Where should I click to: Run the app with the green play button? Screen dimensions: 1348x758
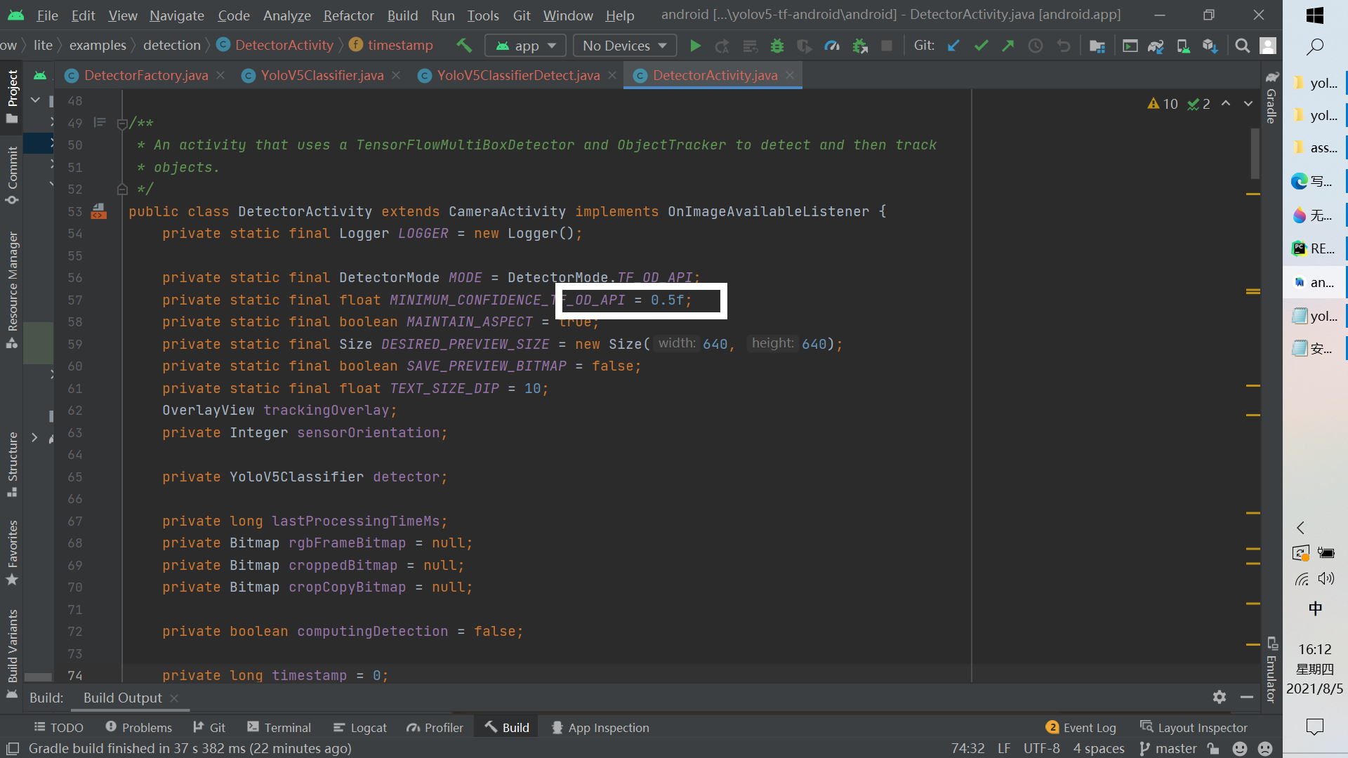click(695, 46)
